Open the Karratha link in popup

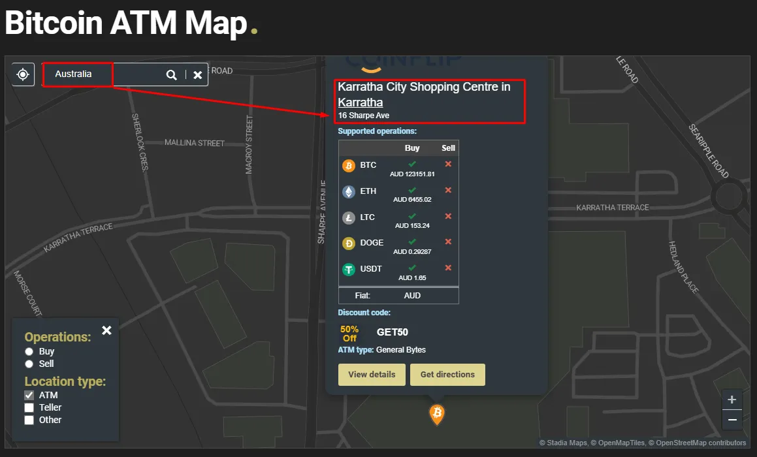pos(360,102)
